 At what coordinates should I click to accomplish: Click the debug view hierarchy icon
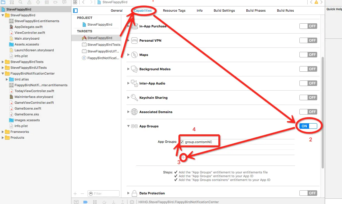click(x=132, y=202)
